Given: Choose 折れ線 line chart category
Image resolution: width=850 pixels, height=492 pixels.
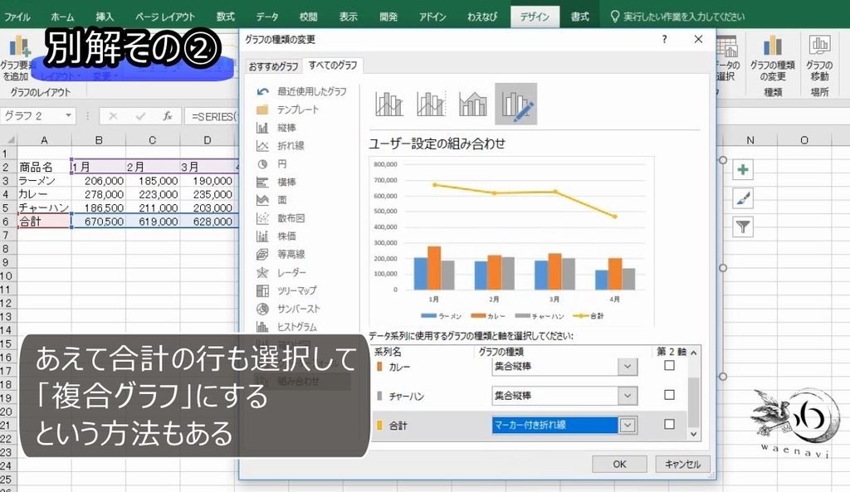Looking at the screenshot, I should pos(281,146).
